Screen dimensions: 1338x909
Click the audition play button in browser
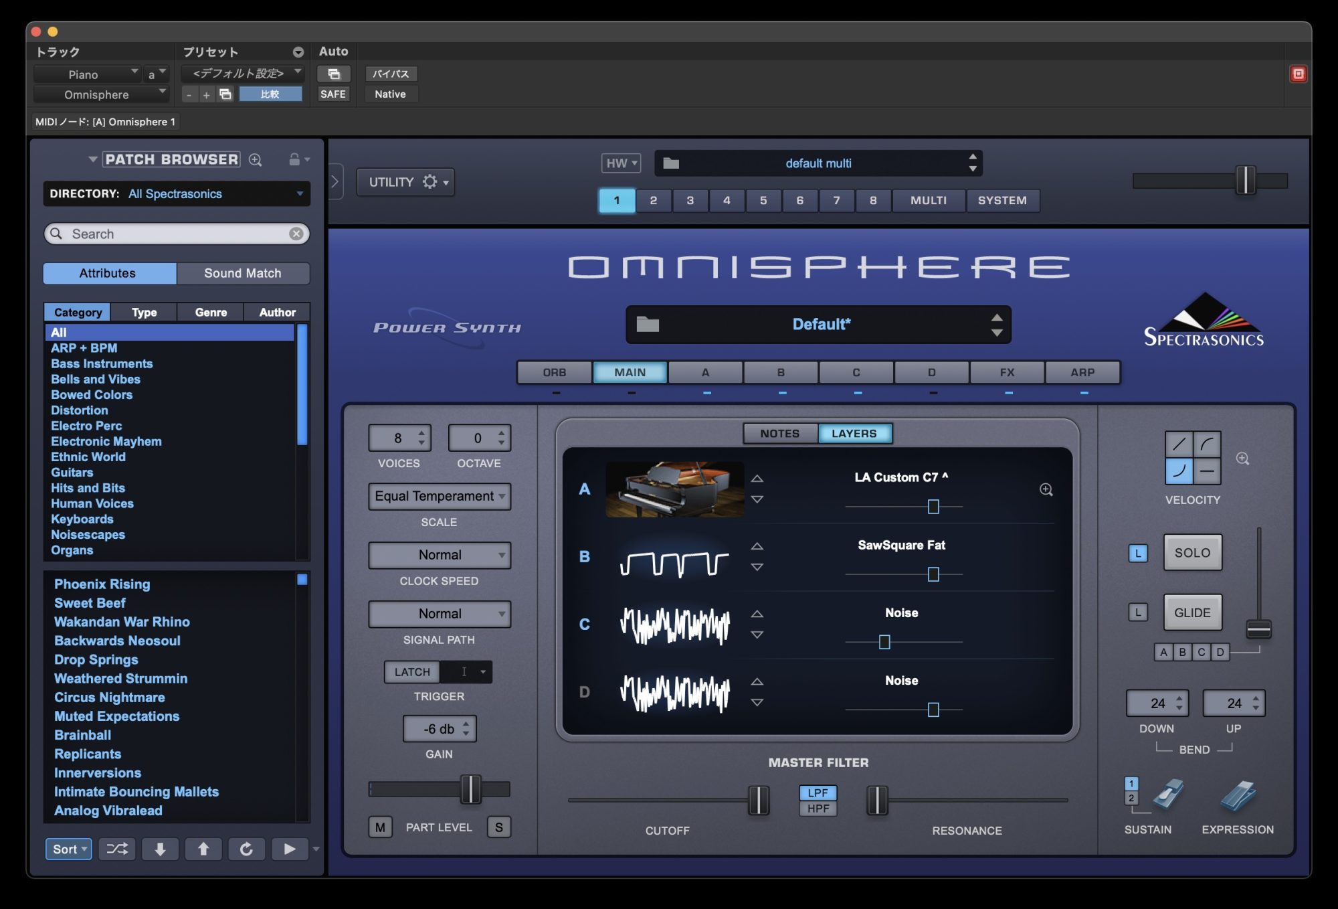tap(289, 849)
